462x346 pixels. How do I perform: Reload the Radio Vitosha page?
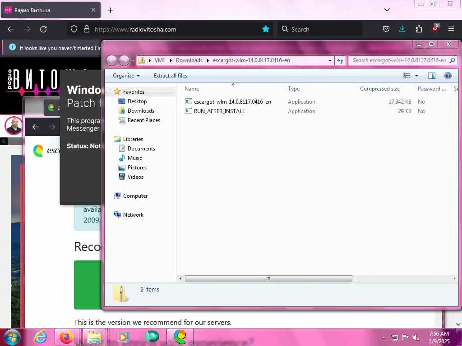[43, 29]
